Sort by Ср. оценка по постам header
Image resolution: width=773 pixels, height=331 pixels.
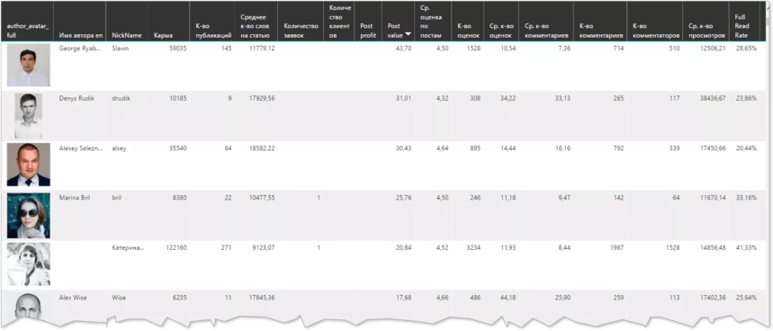pyautogui.click(x=432, y=22)
